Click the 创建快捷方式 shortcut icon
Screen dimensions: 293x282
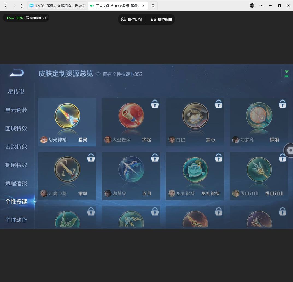27,17
